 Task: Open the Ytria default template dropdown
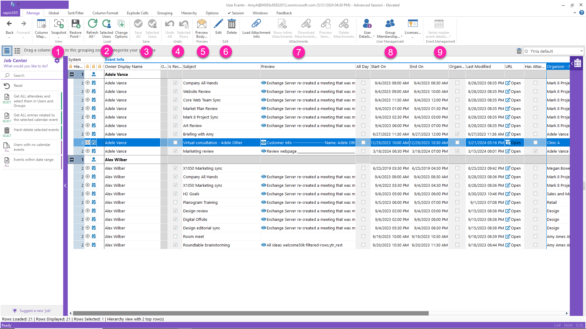click(x=581, y=51)
